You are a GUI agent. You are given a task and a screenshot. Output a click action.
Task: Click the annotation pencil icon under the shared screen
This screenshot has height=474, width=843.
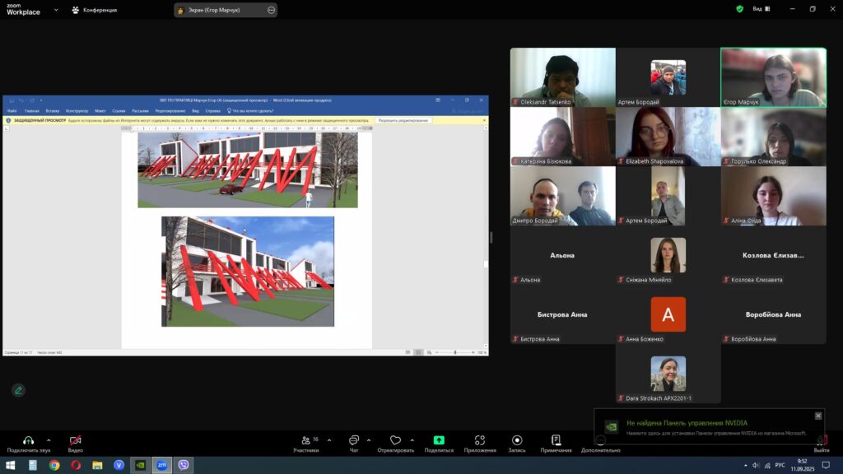(x=18, y=390)
